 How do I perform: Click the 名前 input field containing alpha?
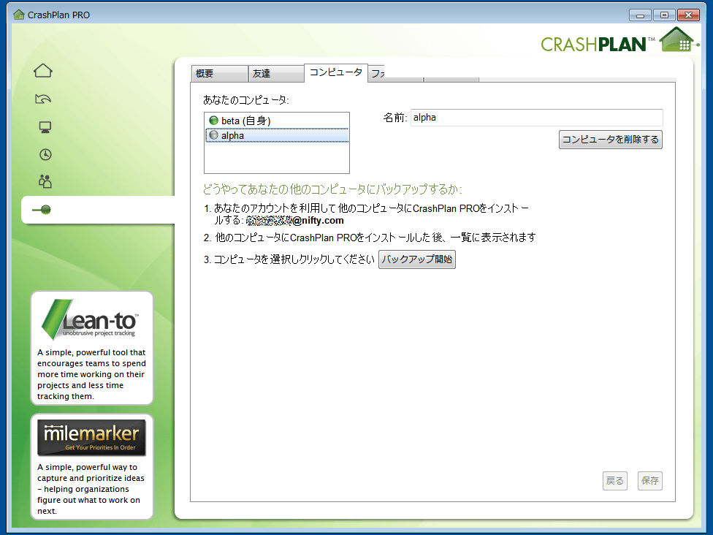click(x=536, y=118)
